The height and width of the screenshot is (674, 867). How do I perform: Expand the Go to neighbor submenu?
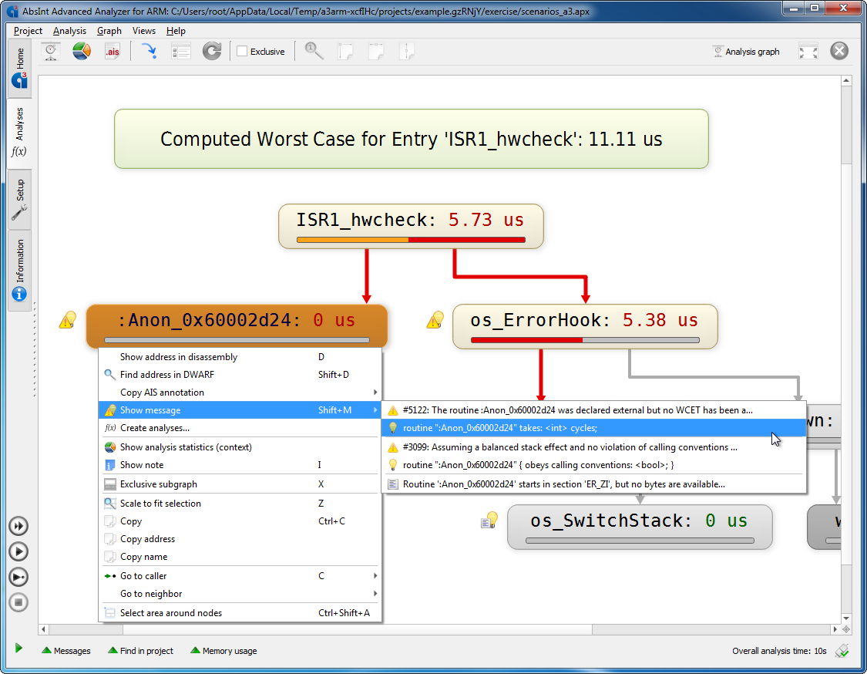(x=240, y=594)
